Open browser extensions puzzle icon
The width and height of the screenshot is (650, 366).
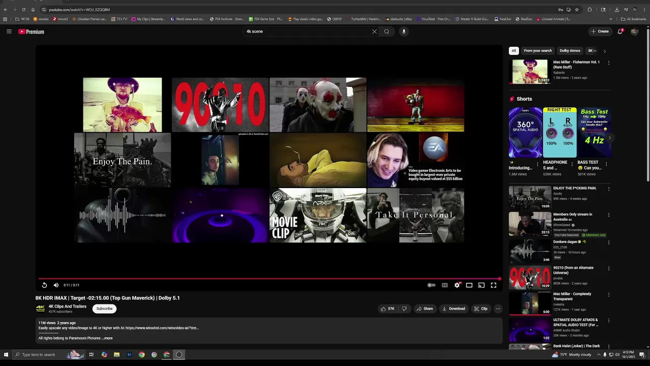[x=590, y=10]
